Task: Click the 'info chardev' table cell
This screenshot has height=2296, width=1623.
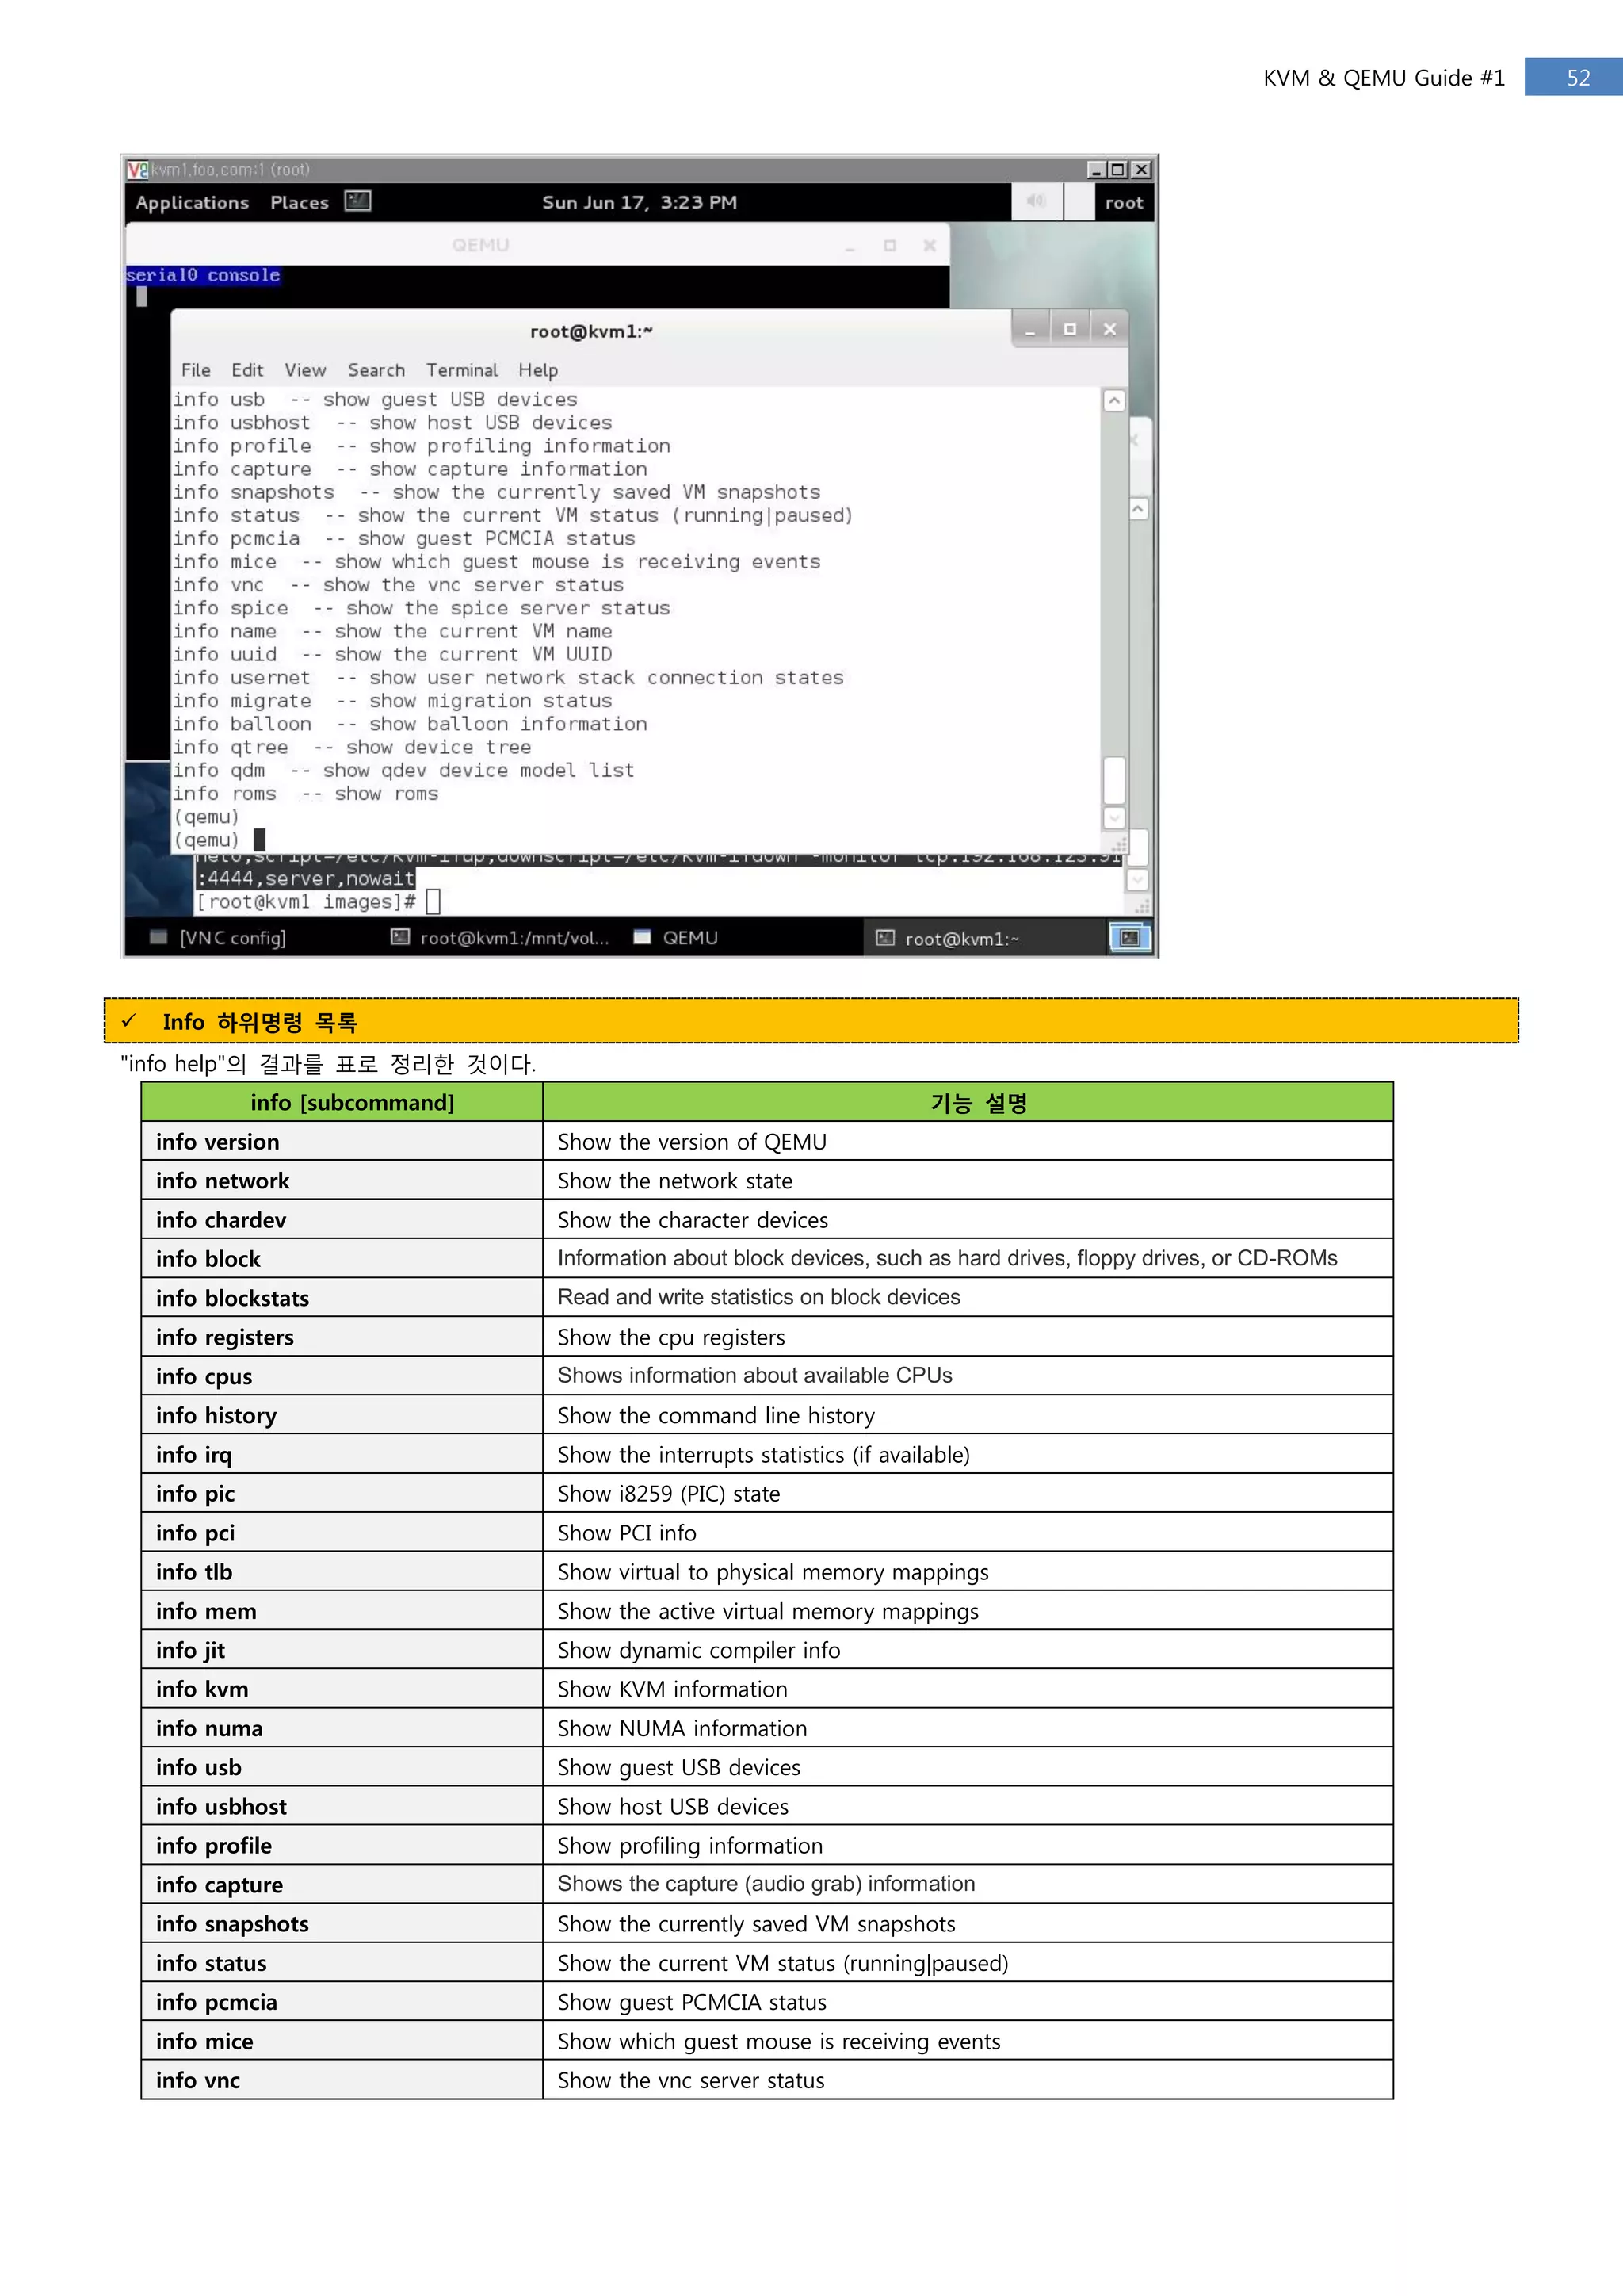Action: 342,1219
